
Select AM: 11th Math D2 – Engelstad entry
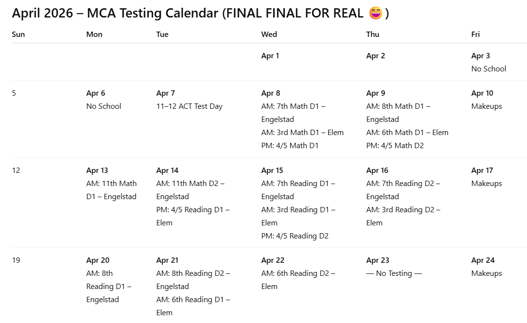tap(190, 190)
